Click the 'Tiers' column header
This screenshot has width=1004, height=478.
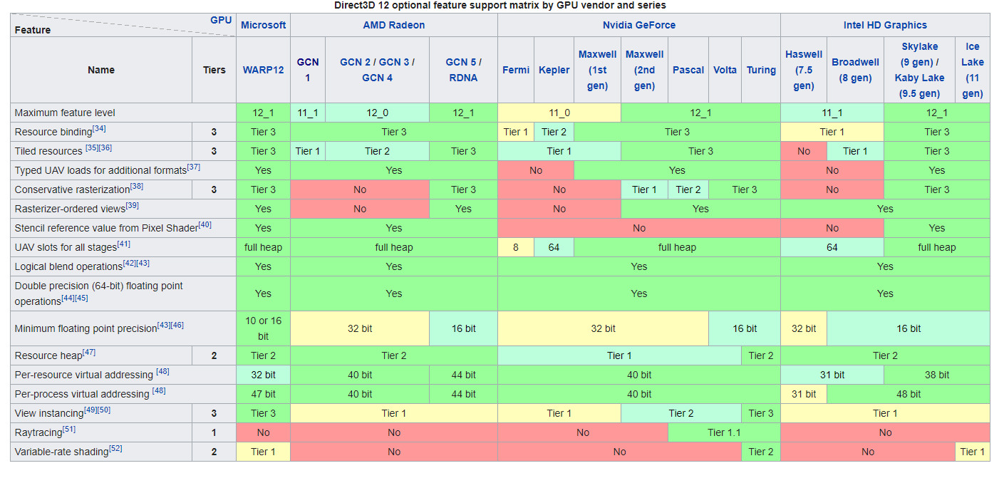tap(214, 70)
